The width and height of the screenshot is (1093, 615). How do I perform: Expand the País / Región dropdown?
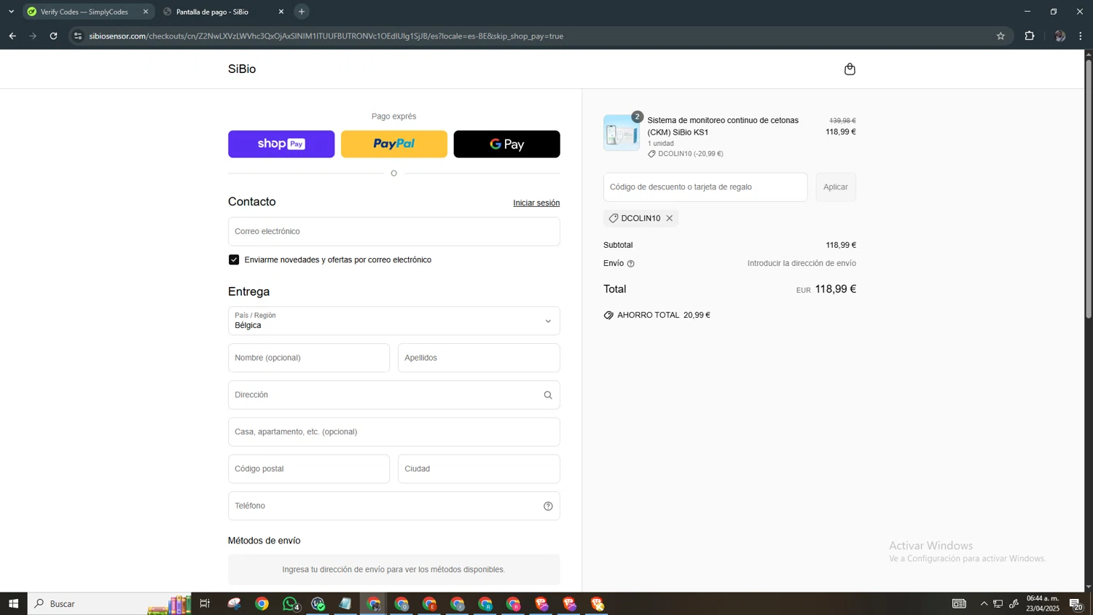[x=394, y=321]
